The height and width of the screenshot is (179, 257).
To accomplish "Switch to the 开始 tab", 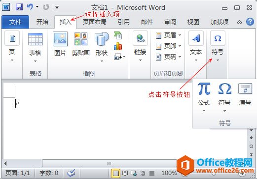I will [x=42, y=22].
